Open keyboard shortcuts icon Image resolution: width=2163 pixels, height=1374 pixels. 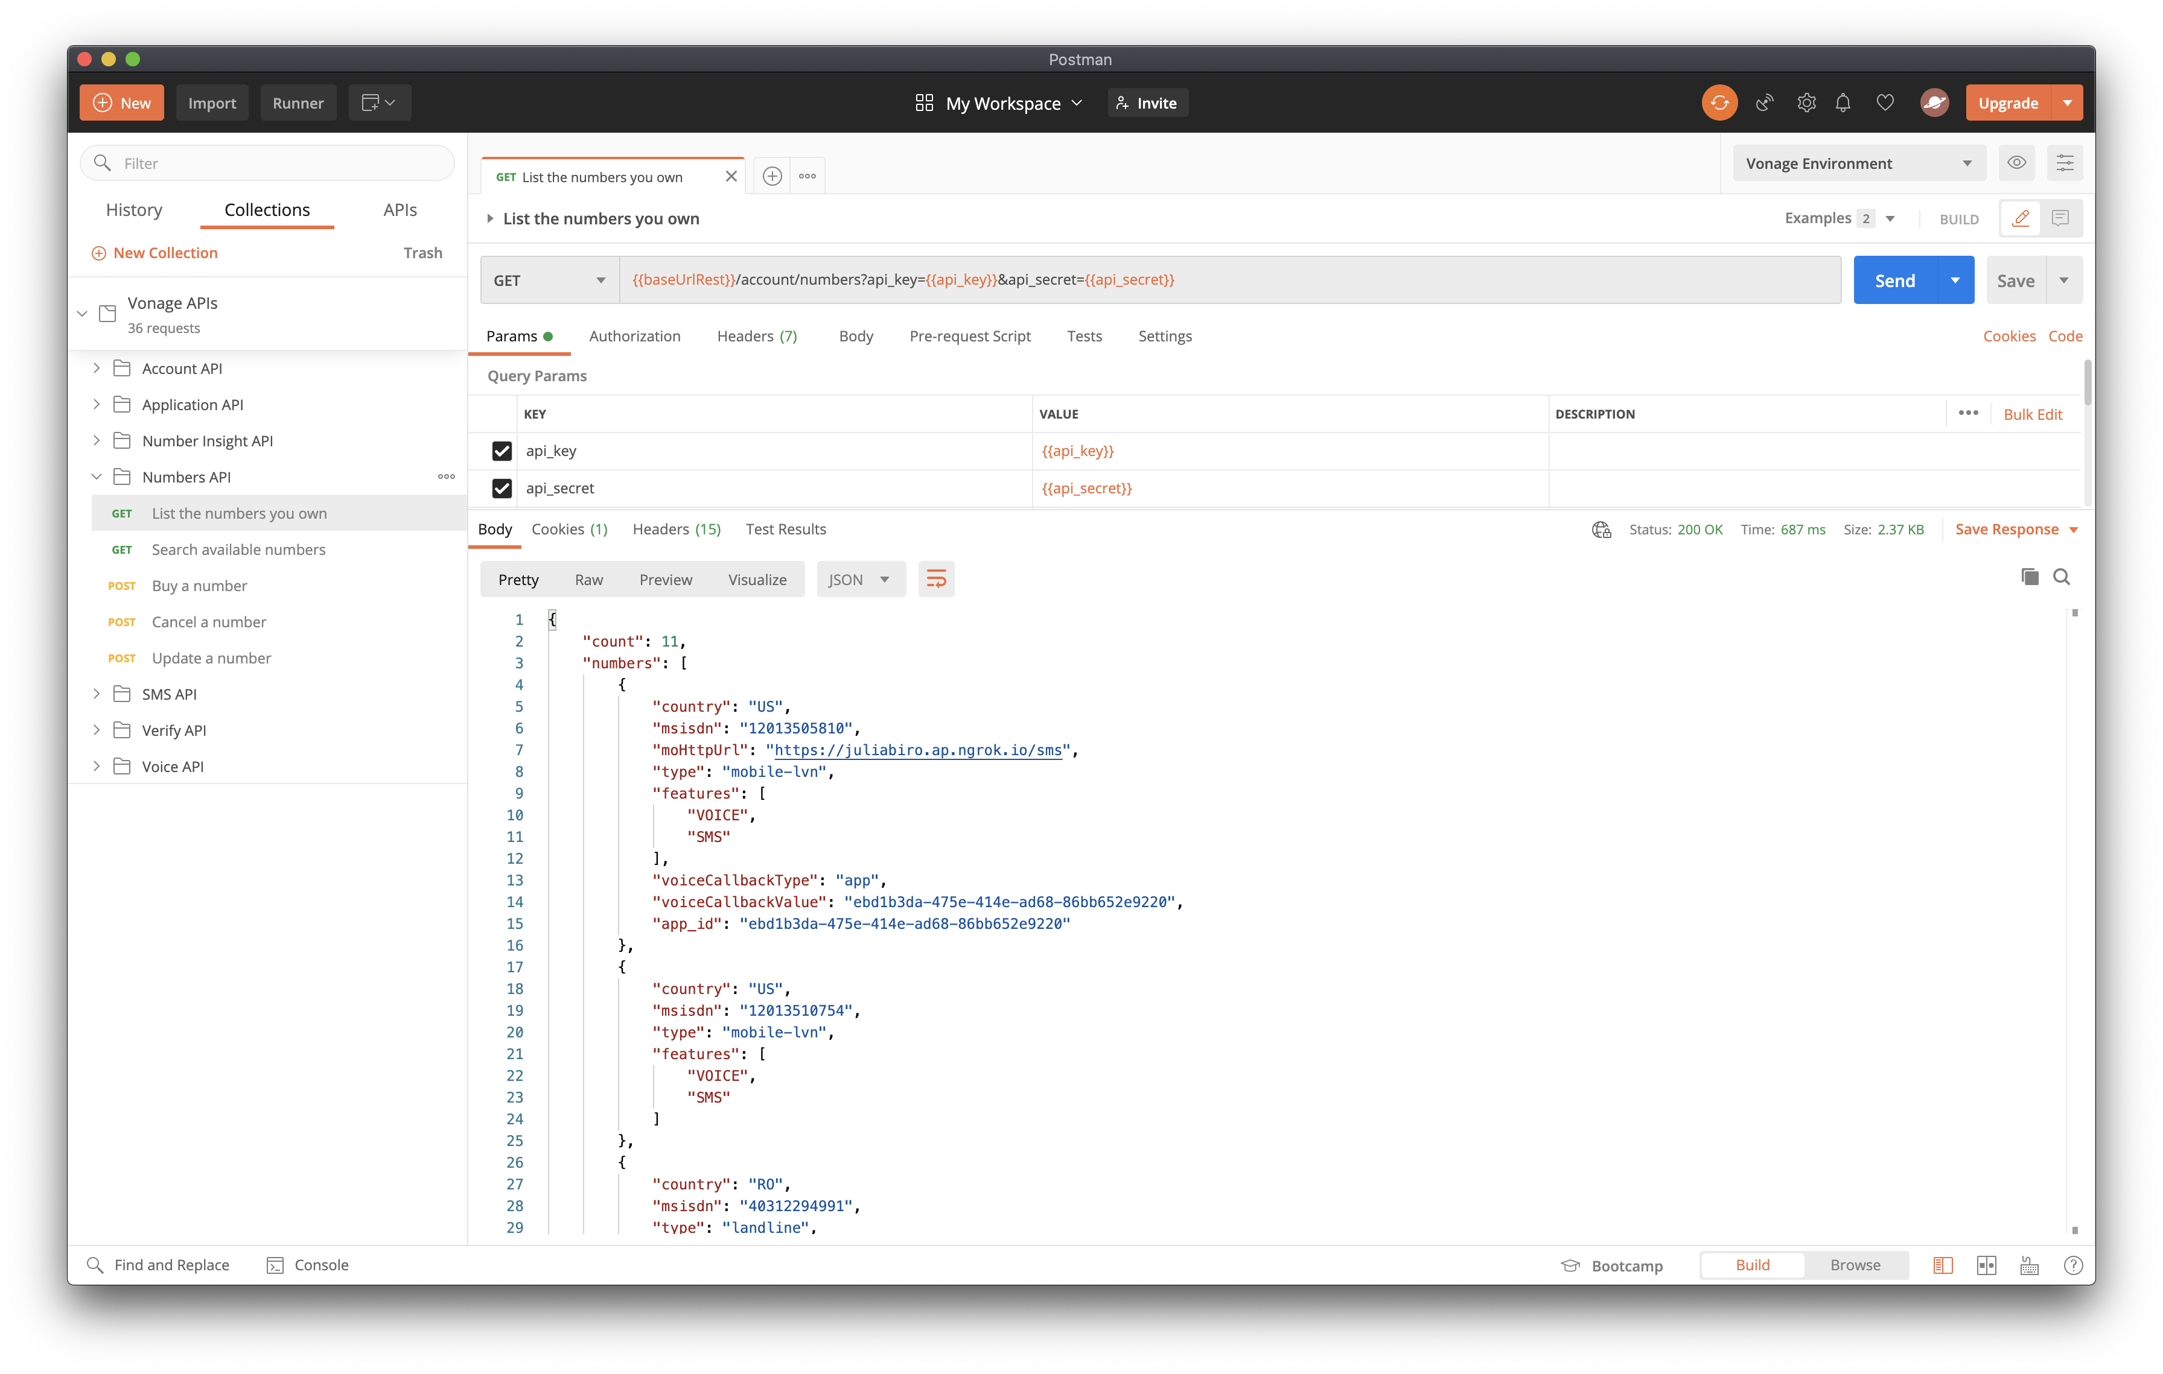pos(2029,1265)
